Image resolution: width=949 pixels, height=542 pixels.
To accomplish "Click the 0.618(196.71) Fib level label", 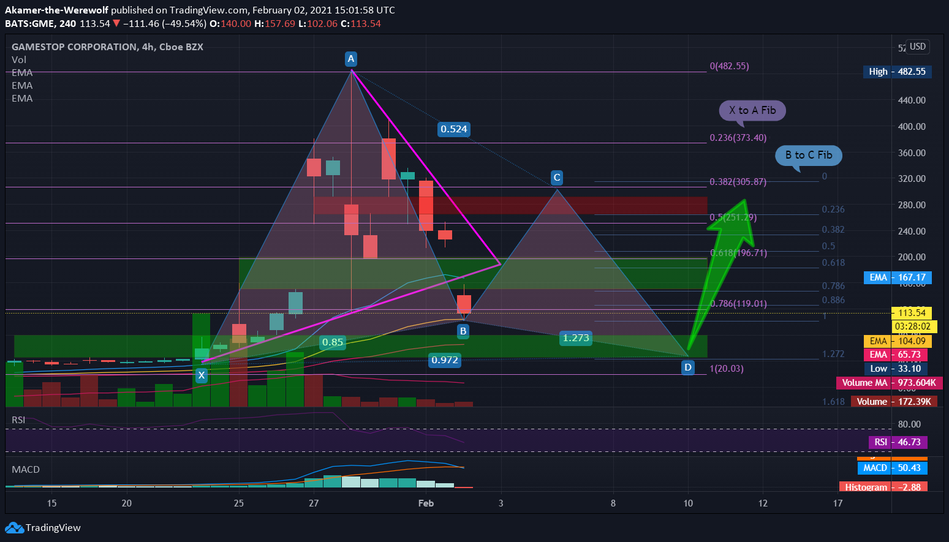I will pos(738,253).
